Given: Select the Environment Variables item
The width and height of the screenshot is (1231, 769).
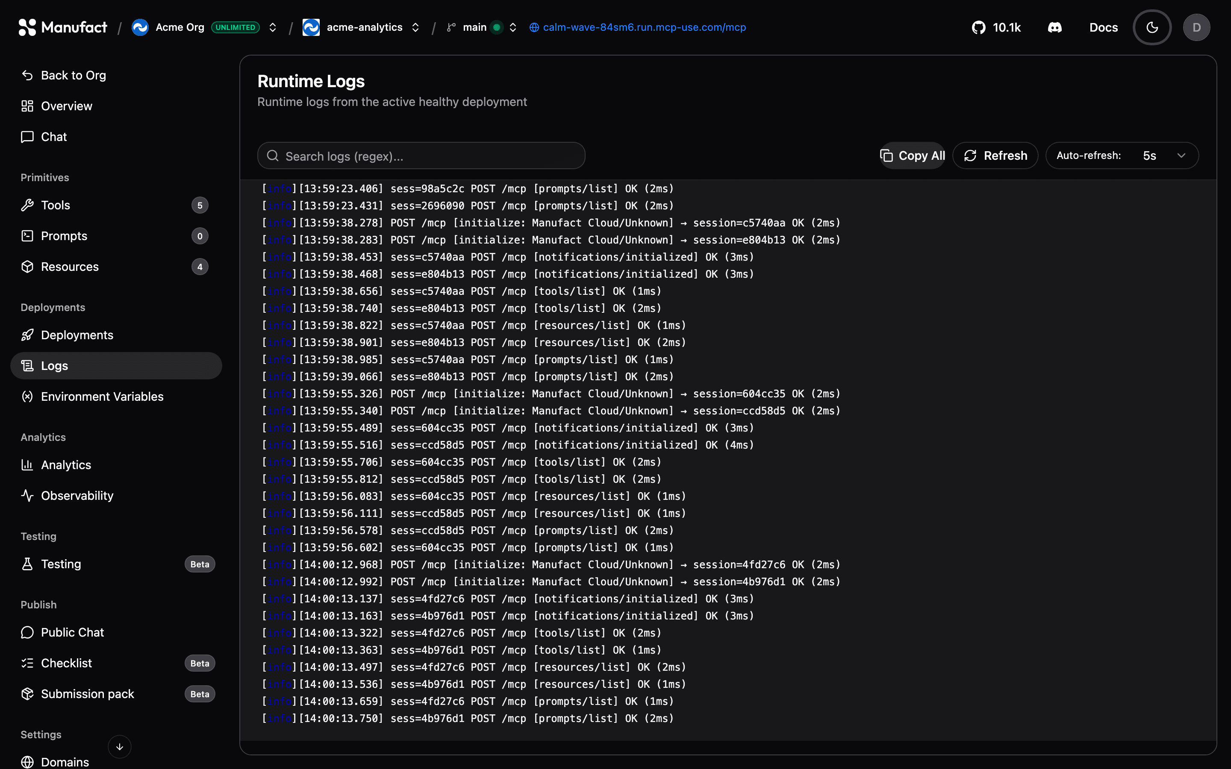Looking at the screenshot, I should tap(116, 397).
